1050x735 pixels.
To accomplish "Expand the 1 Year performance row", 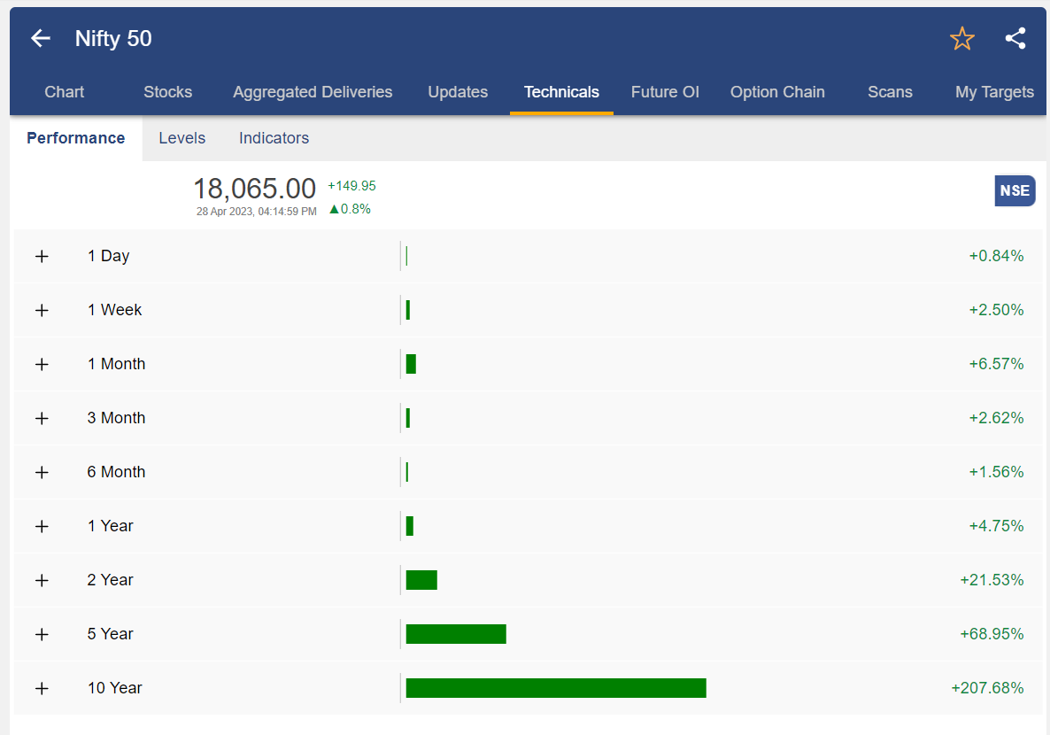I will [x=42, y=525].
